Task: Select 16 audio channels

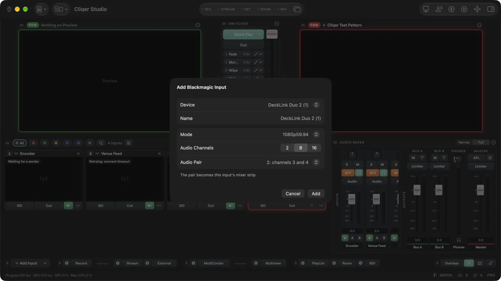Action: coord(314,148)
